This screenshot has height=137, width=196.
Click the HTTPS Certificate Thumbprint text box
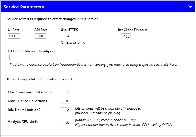82,58
